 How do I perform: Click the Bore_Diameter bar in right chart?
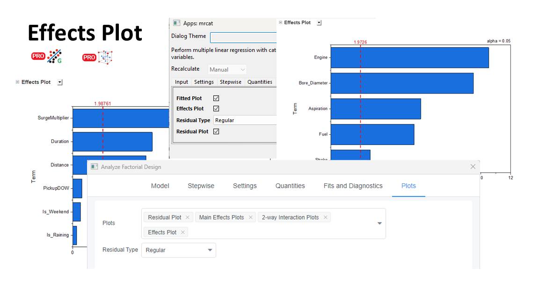[x=402, y=83]
